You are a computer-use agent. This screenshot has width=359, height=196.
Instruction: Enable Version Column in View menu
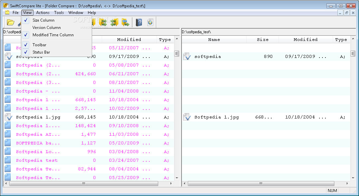coord(57,28)
